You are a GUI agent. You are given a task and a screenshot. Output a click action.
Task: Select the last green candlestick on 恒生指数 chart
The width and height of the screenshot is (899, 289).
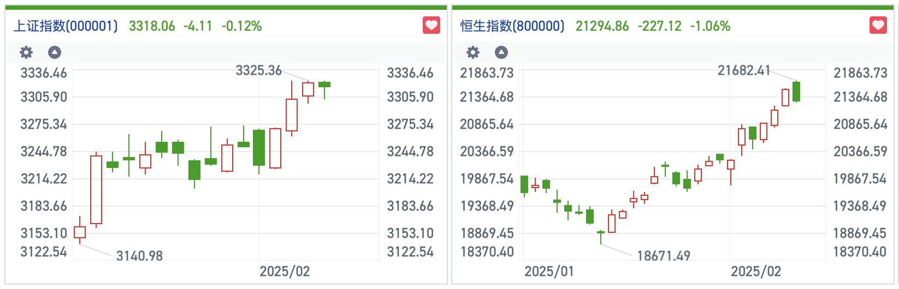pyautogui.click(x=796, y=92)
